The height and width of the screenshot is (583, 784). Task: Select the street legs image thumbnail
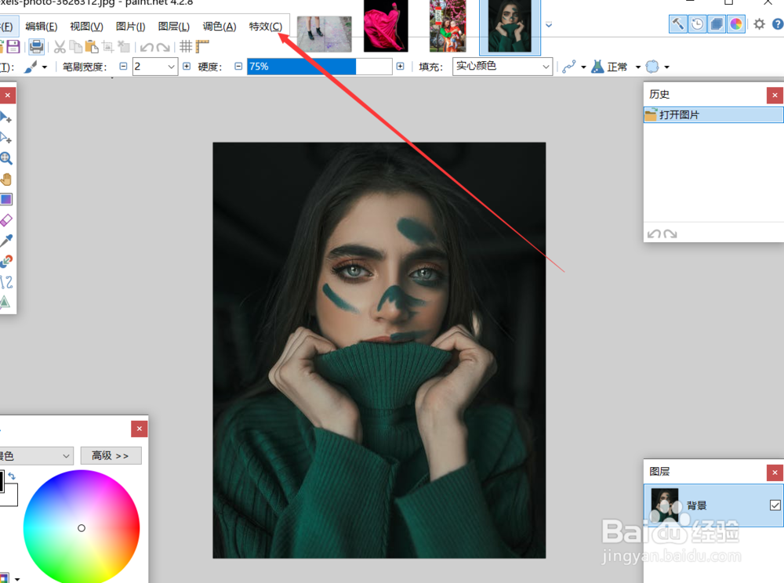[324, 34]
